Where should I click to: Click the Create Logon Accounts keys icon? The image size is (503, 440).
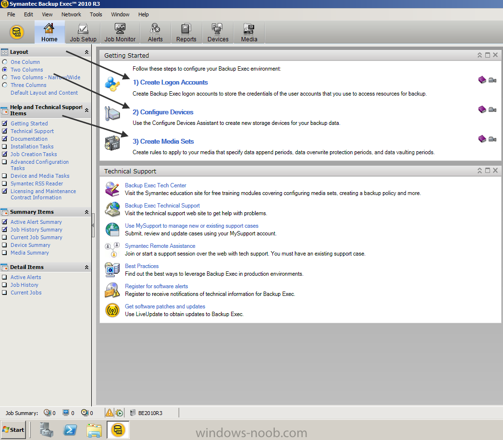(112, 84)
